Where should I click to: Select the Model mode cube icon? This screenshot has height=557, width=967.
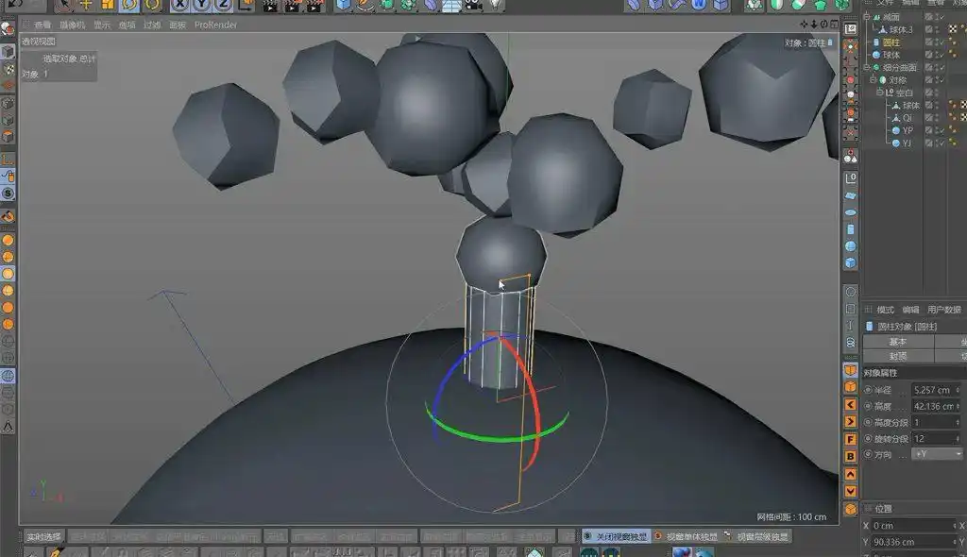point(8,52)
